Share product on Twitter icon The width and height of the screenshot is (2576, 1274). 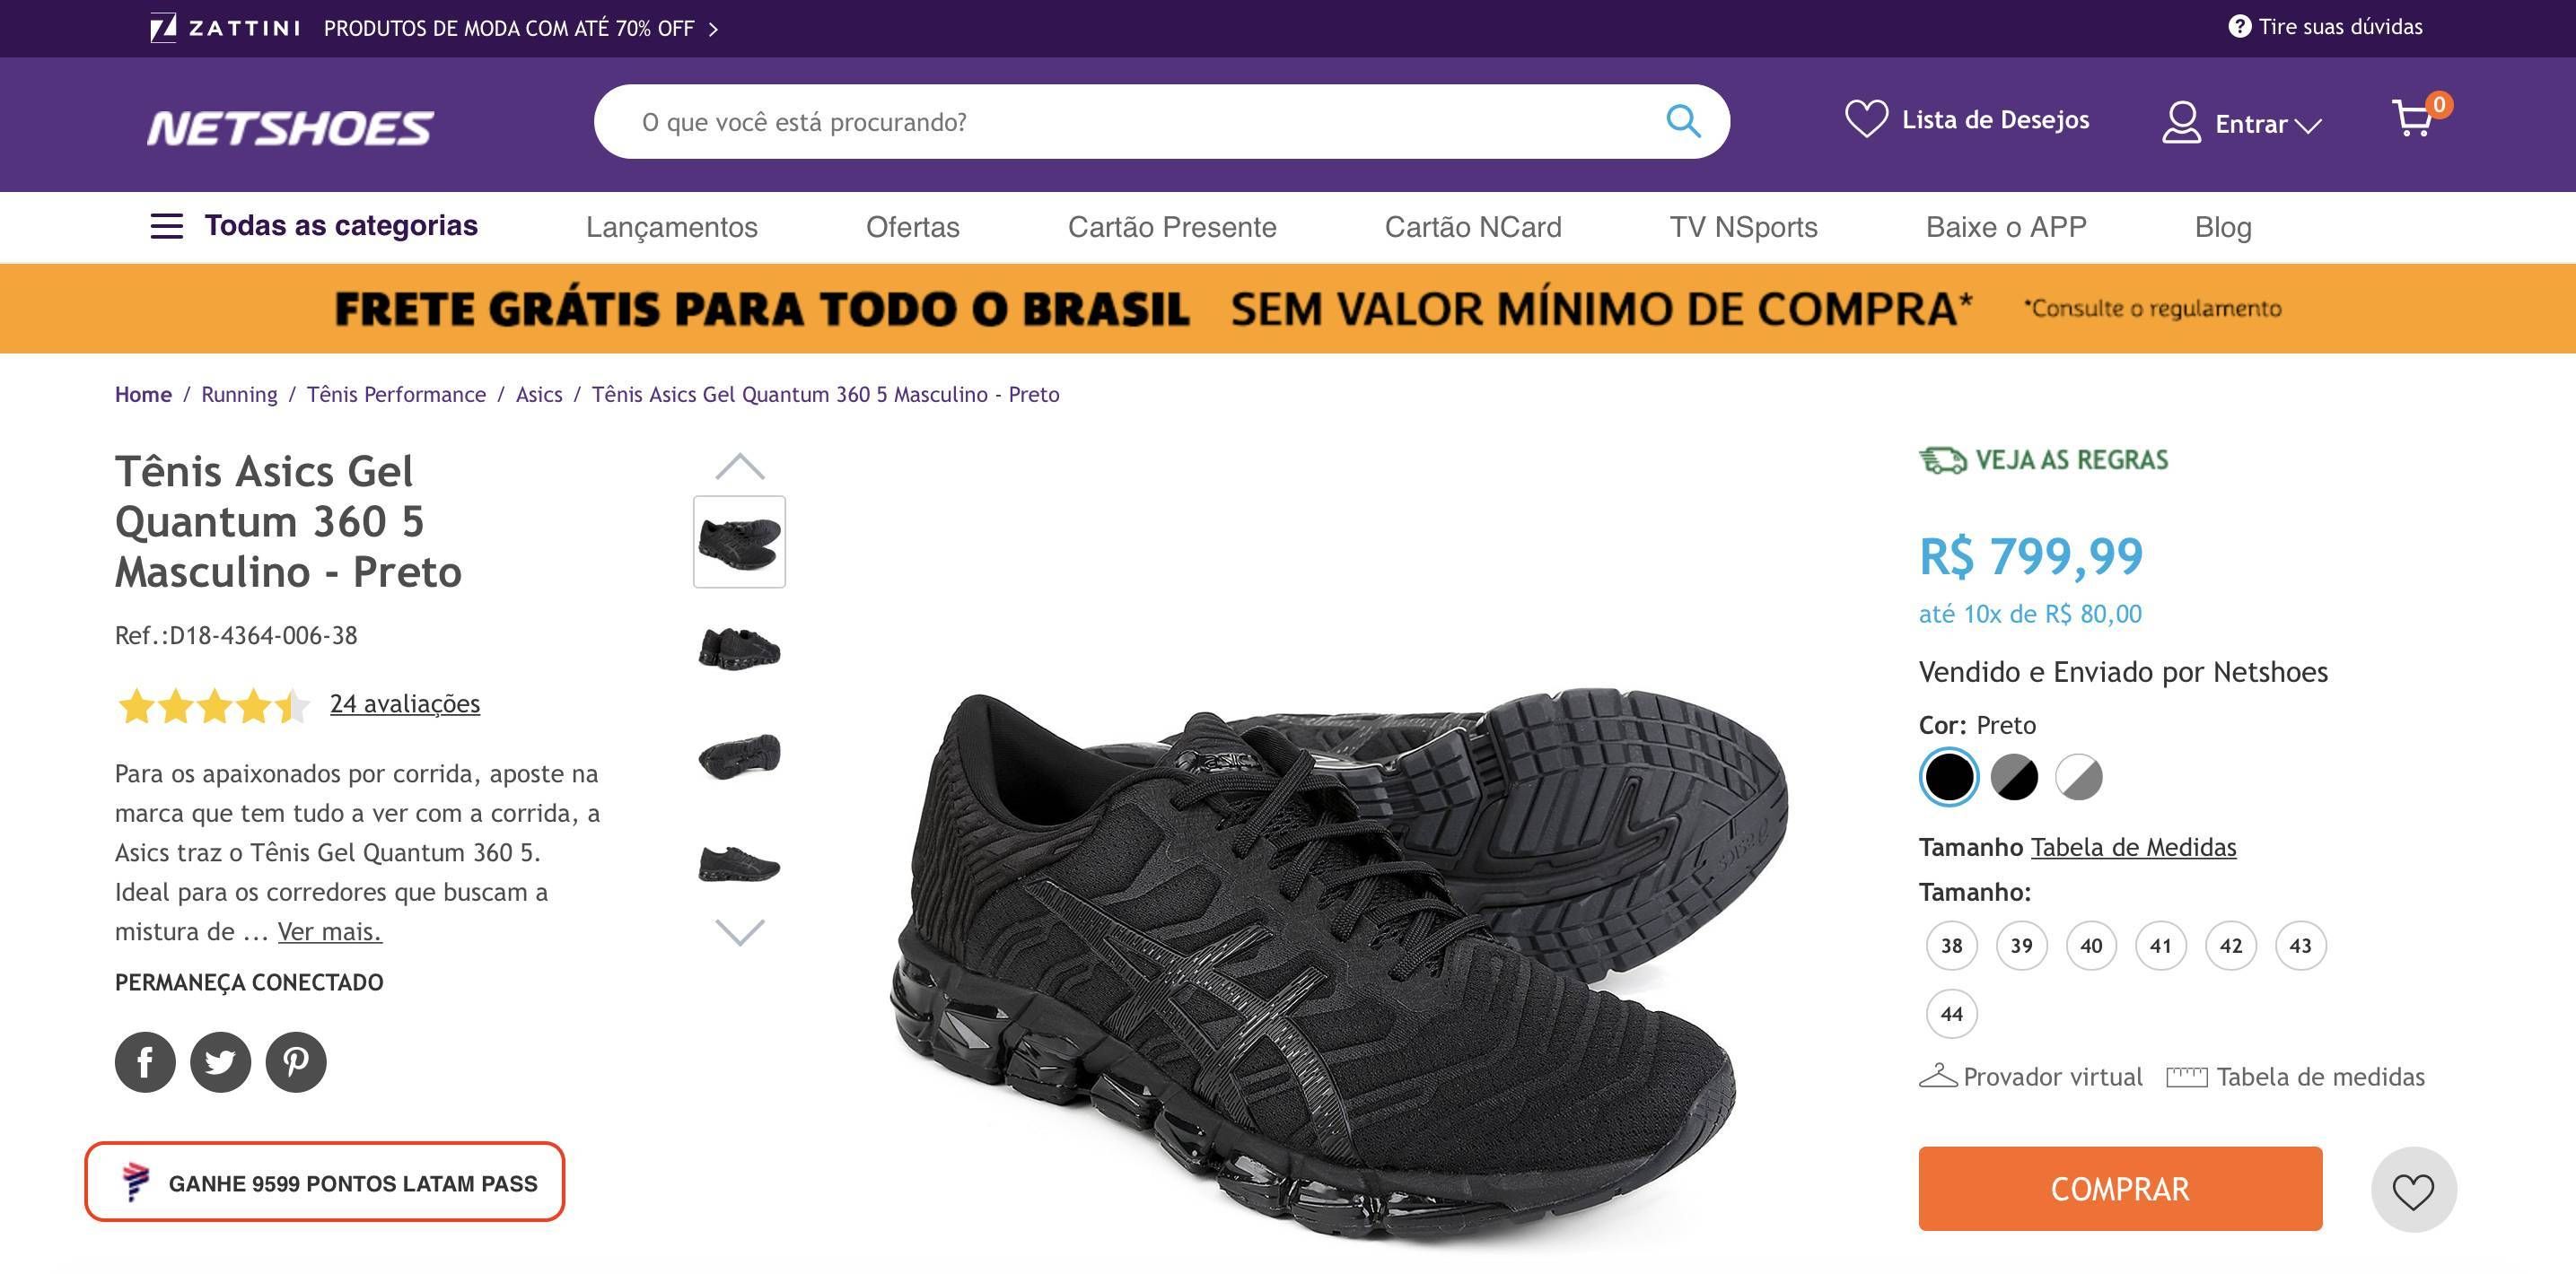[x=220, y=1061]
